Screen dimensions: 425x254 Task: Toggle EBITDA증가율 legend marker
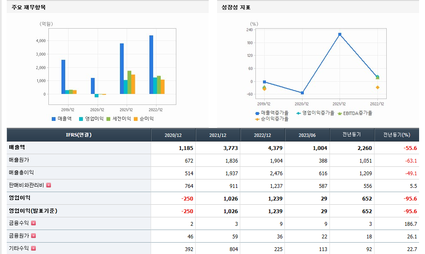click(340, 113)
